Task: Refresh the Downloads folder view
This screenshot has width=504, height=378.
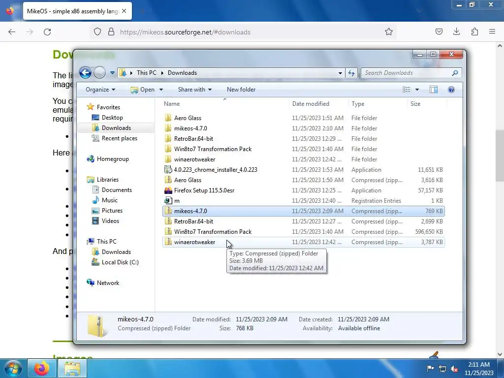Action: (351, 73)
